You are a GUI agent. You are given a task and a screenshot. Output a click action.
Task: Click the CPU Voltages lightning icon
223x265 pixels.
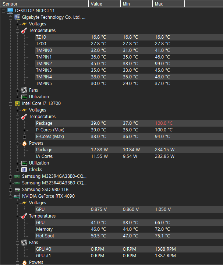pyautogui.click(x=24, y=110)
